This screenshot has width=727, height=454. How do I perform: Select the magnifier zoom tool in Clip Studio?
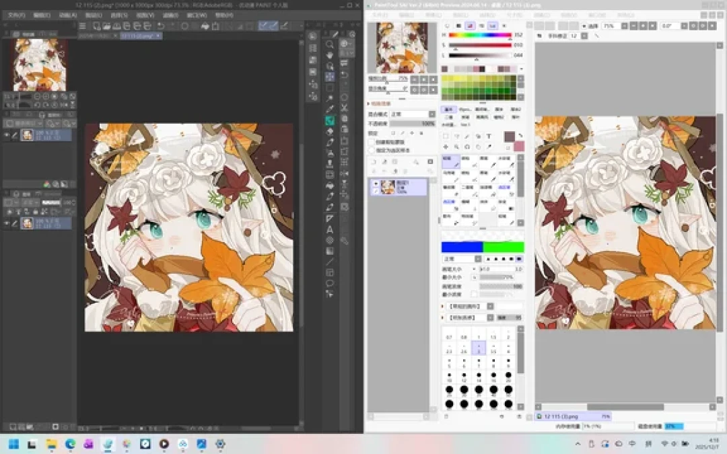coord(330,44)
